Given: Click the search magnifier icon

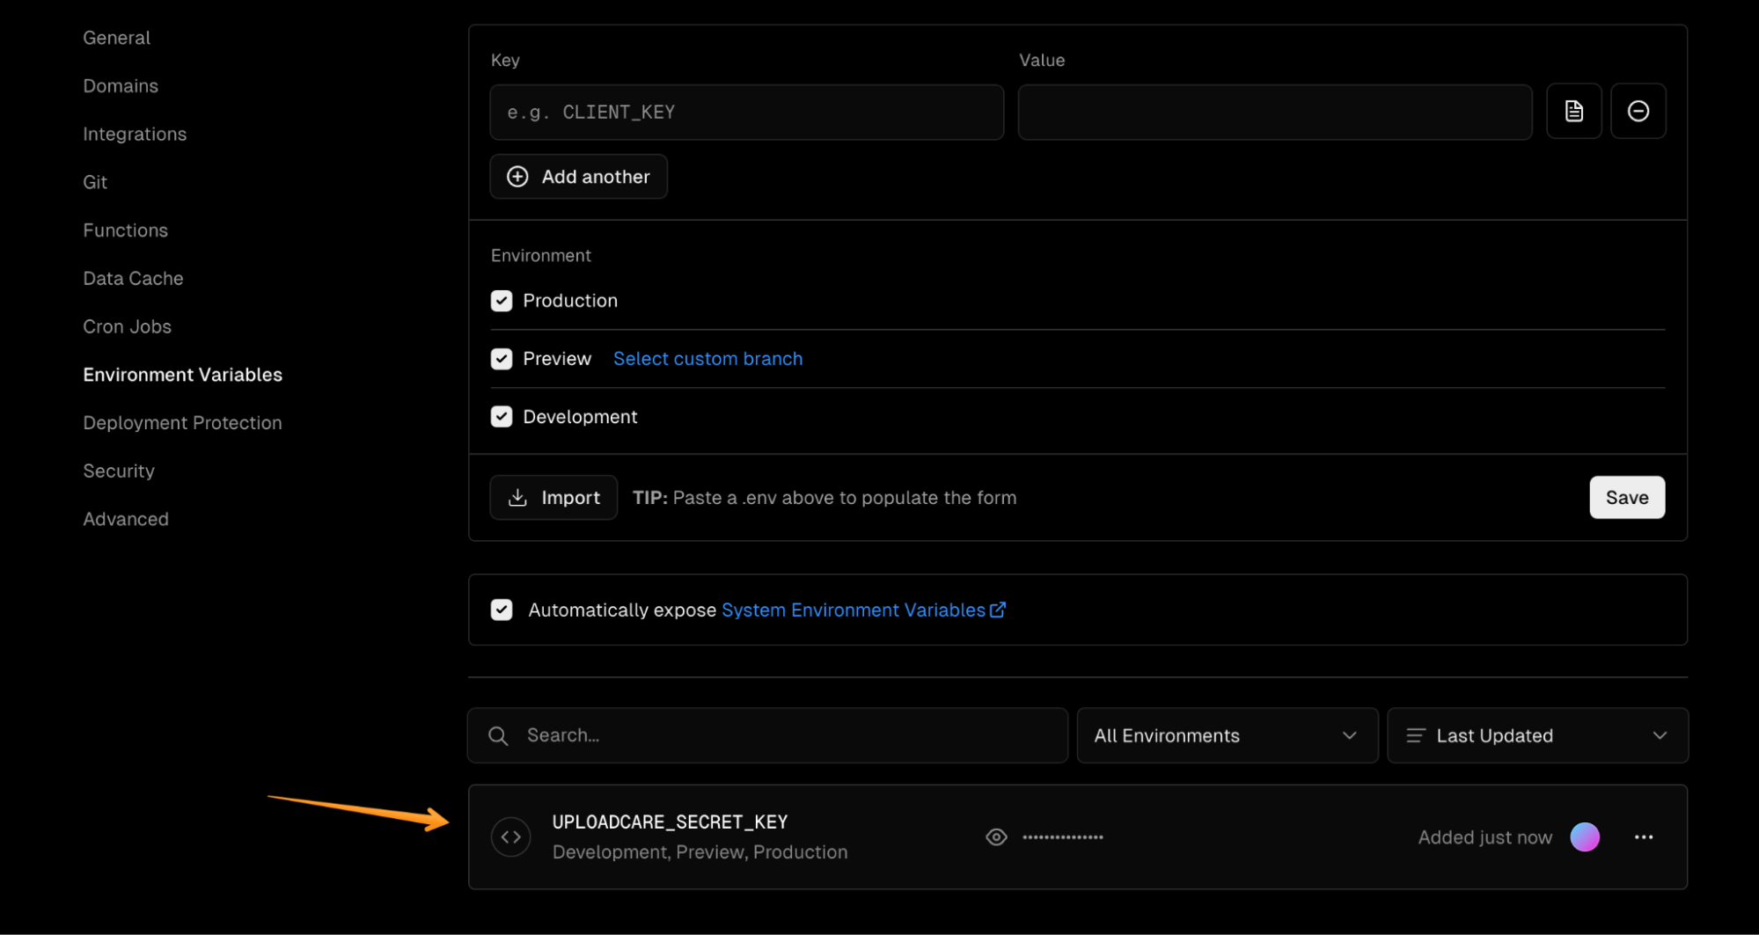Looking at the screenshot, I should pos(498,735).
